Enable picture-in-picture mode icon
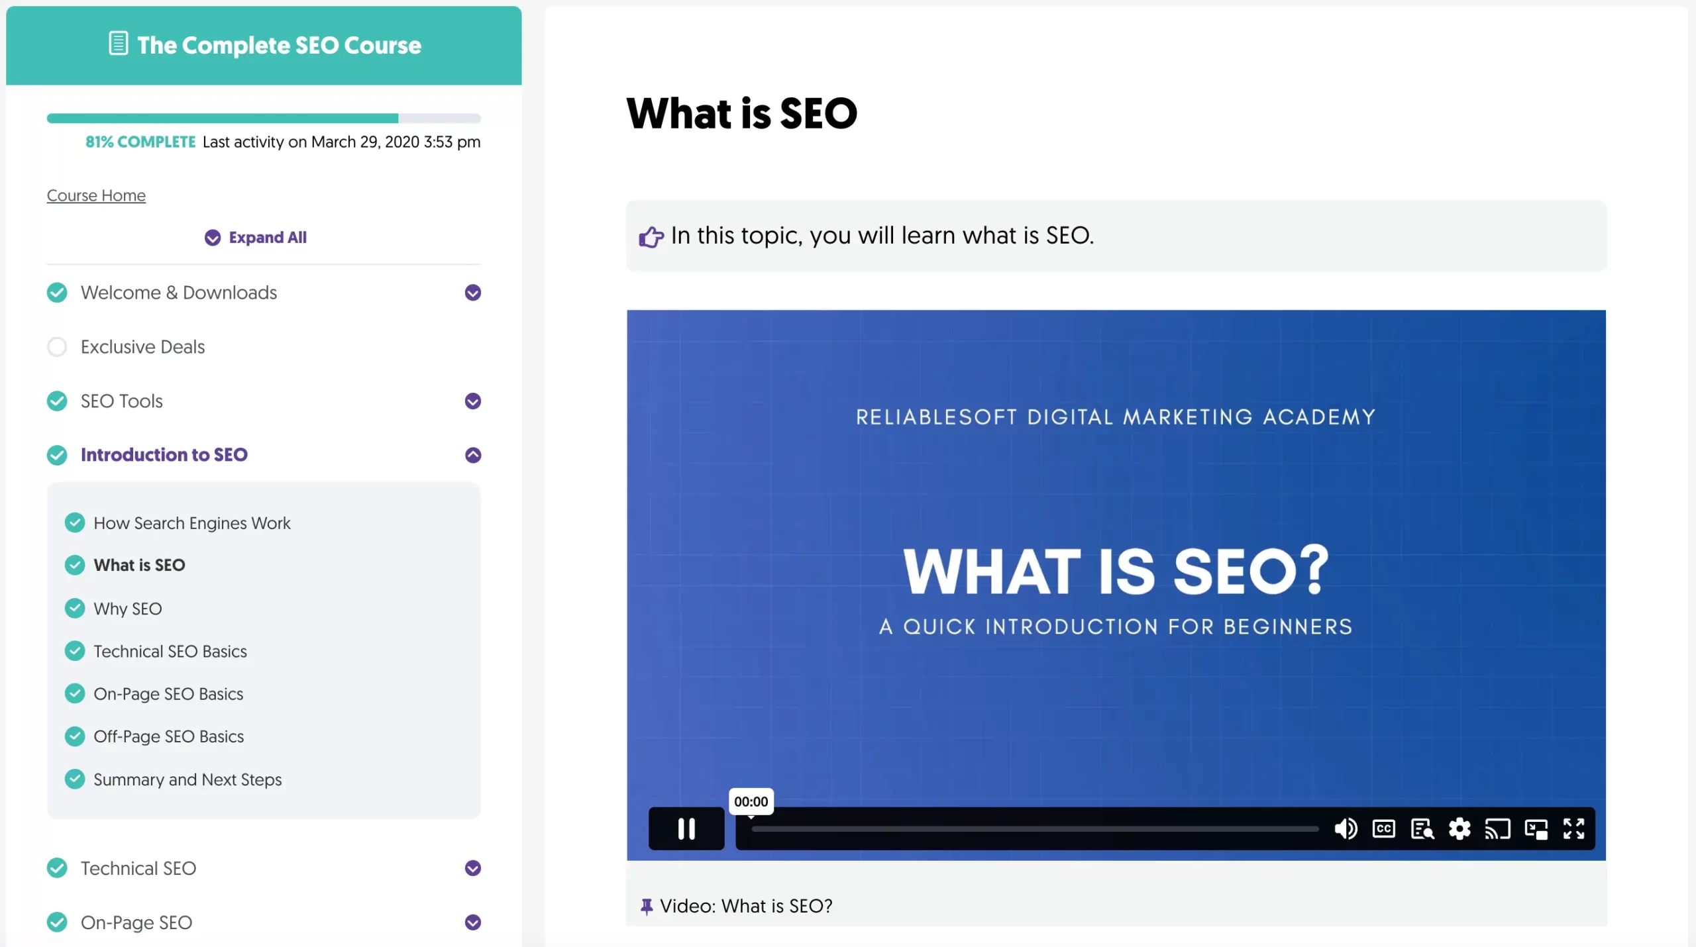 tap(1536, 828)
